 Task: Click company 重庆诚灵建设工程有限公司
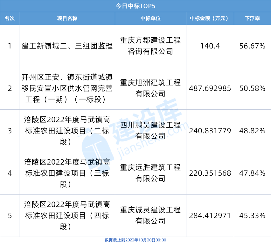point(150,216)
